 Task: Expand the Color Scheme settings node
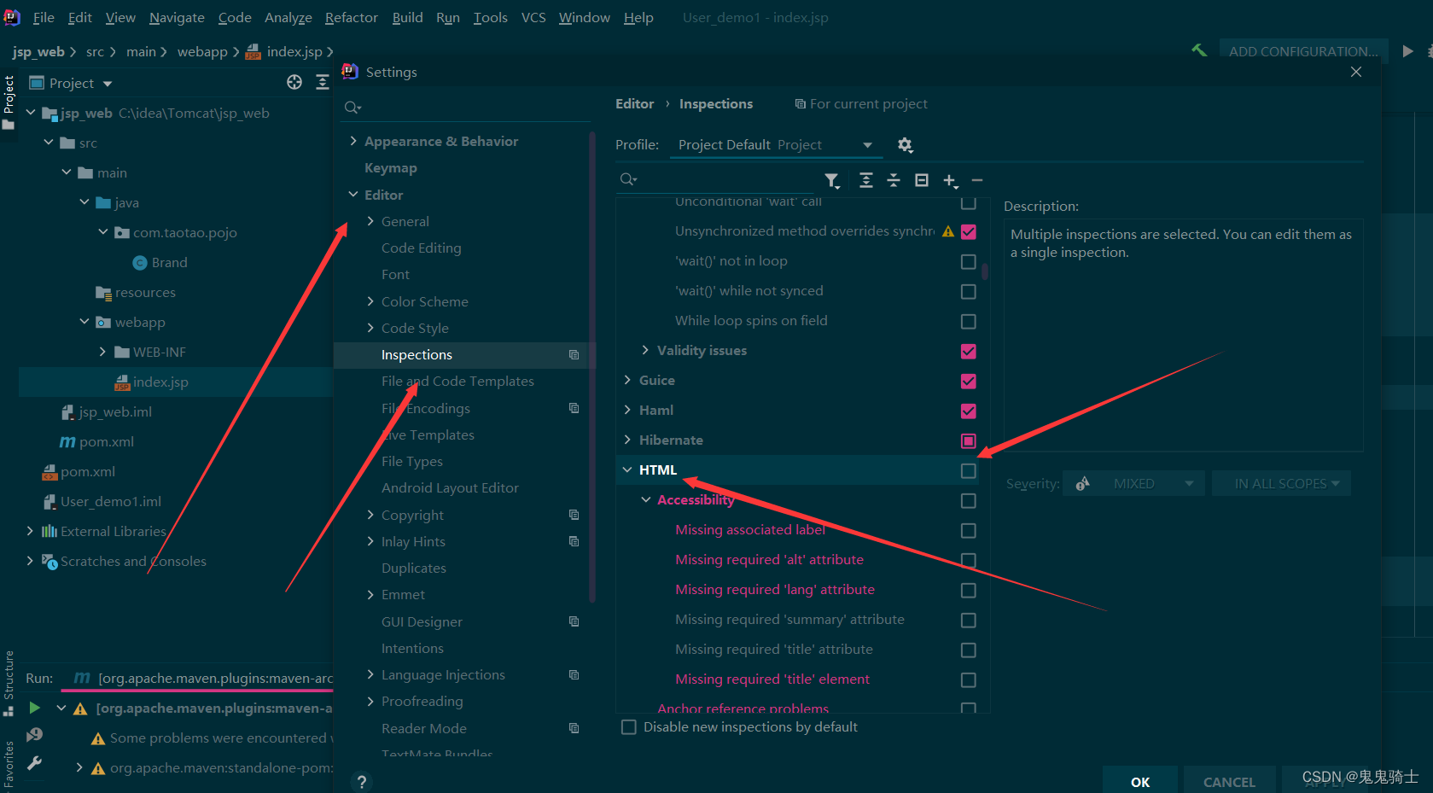[370, 301]
